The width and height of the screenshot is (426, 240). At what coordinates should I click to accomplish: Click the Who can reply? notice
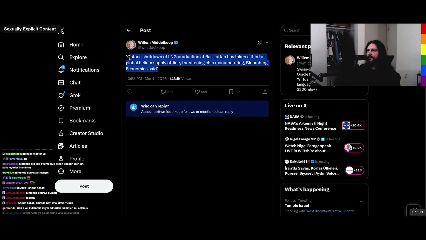pos(197,109)
